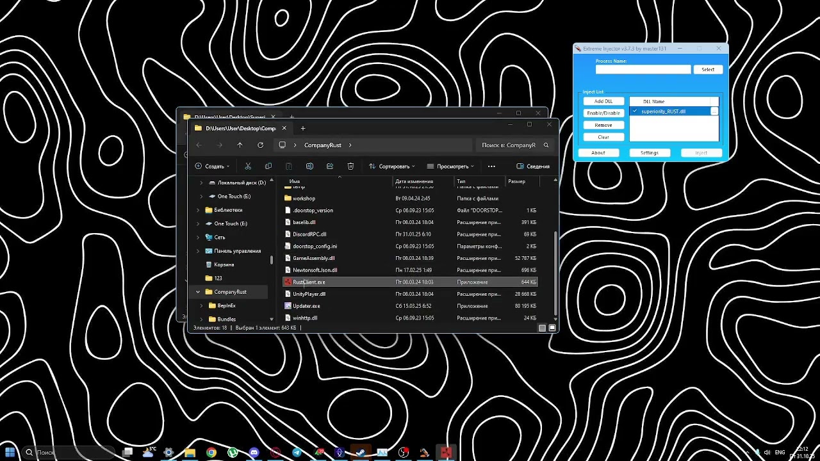Open Settings in Extreme Injector

point(650,153)
